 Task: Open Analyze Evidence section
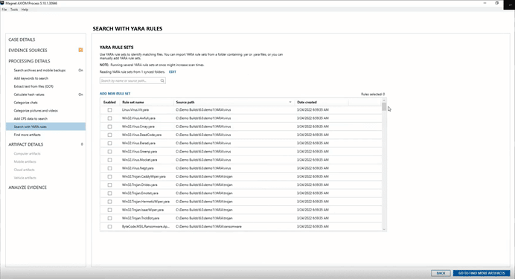click(28, 187)
